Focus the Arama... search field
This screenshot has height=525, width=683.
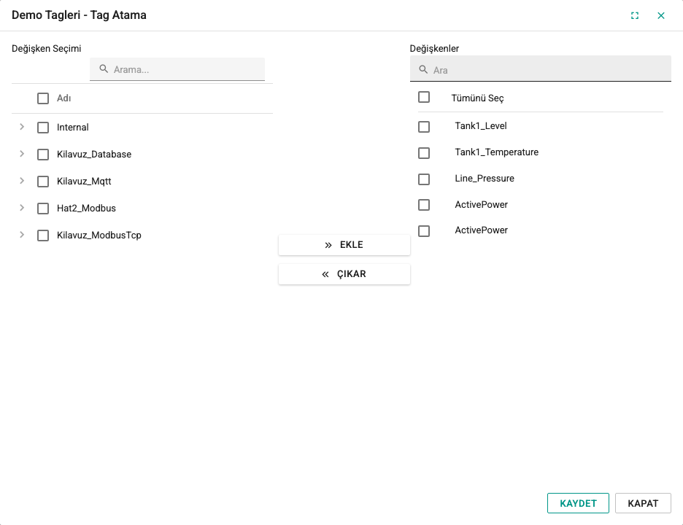(177, 69)
